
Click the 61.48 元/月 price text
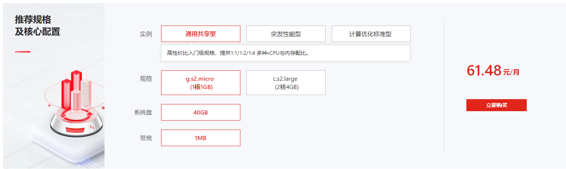pos(493,71)
